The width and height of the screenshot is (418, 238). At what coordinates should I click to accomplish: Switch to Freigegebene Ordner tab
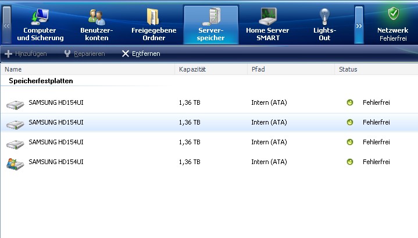pyautogui.click(x=154, y=25)
